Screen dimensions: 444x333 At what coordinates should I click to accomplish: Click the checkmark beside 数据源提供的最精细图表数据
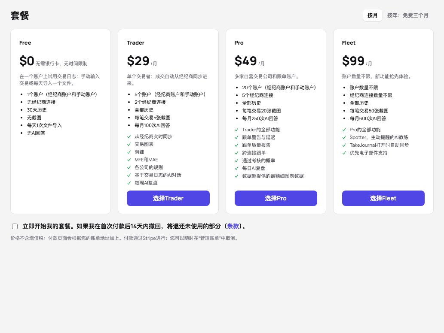[x=237, y=176]
